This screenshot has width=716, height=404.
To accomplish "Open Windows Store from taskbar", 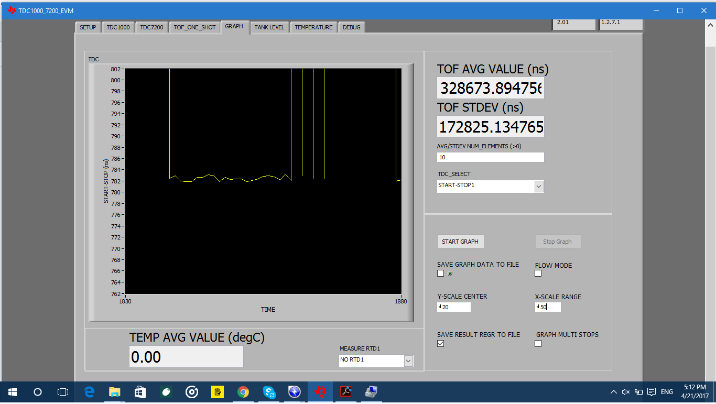I will point(140,391).
